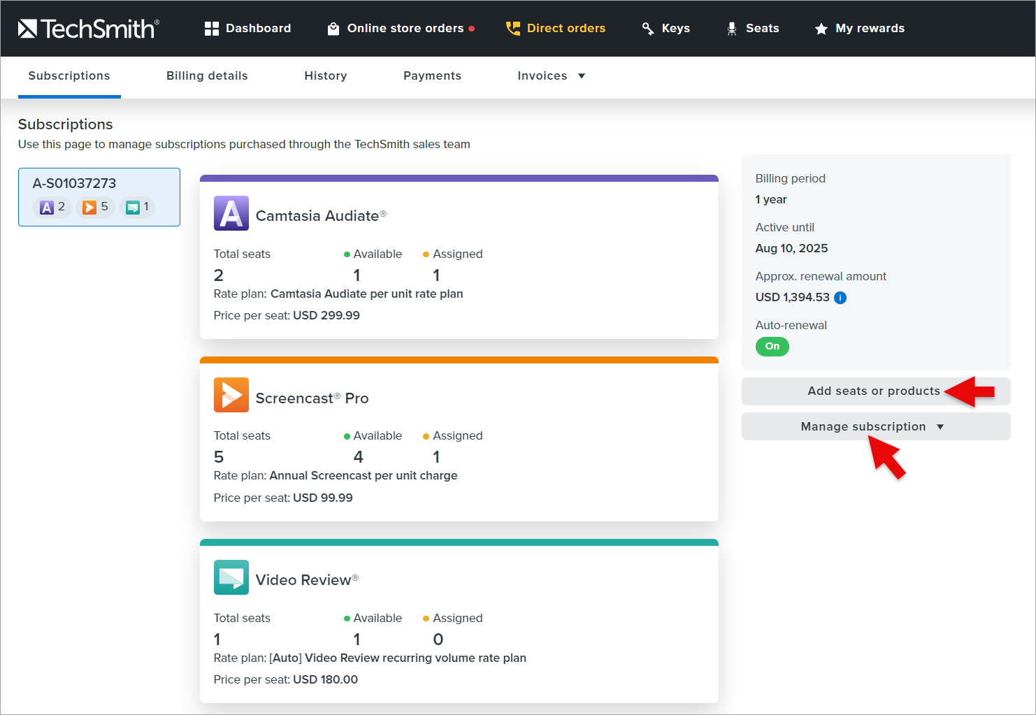The width and height of the screenshot is (1036, 715).
Task: Expand the Manage subscription dropdown
Action: coord(874,426)
